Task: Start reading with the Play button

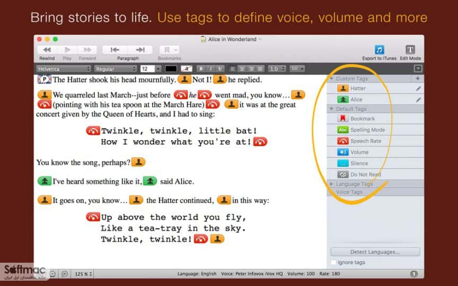Action: point(67,50)
